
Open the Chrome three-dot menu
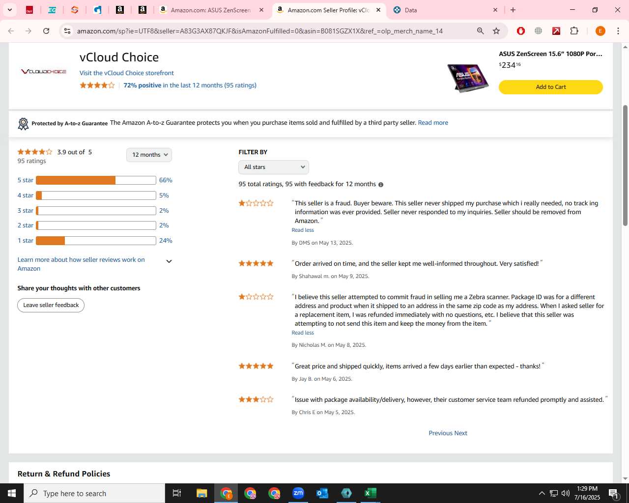[x=618, y=31]
